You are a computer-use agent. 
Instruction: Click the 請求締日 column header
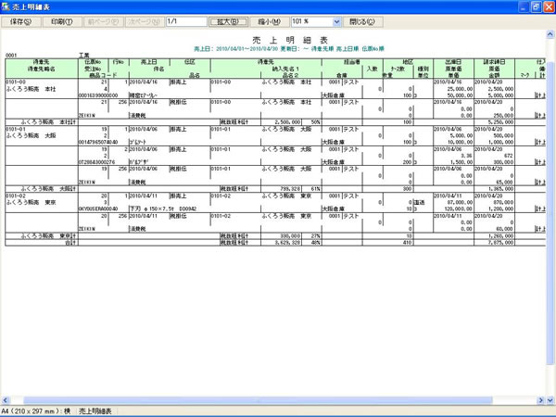[494, 62]
